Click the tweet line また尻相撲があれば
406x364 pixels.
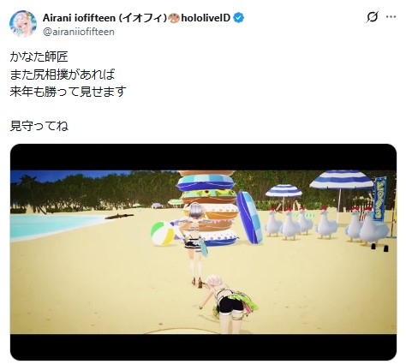(x=63, y=75)
